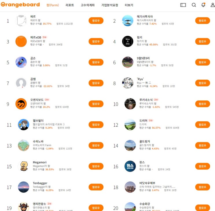215x211 pixels.
Task: Open the 기업분석요청 menu item
Action: point(110,5)
